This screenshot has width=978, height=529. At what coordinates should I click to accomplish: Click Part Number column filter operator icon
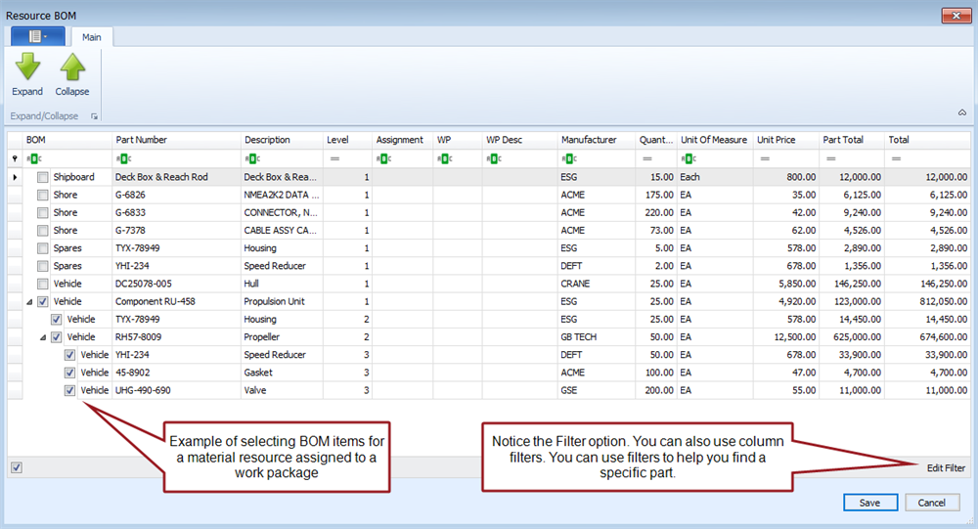(x=121, y=158)
